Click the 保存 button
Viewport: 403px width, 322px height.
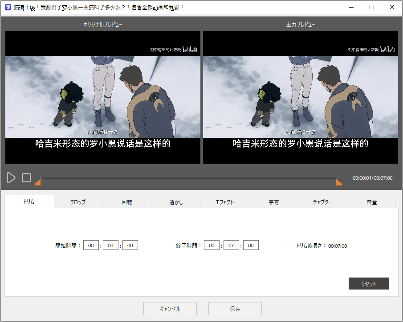pos(235,309)
